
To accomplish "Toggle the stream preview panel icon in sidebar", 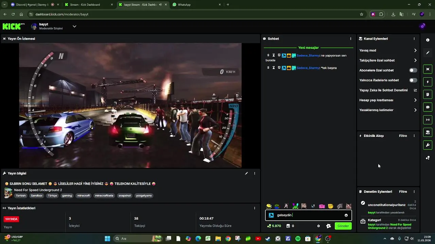I will [x=428, y=69].
